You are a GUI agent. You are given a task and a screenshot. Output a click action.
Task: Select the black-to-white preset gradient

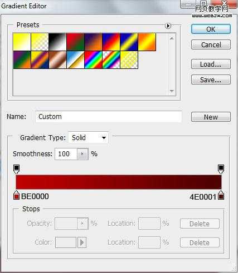[x=57, y=42]
